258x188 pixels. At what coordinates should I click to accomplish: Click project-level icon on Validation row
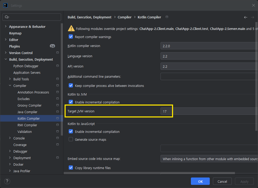57,131
